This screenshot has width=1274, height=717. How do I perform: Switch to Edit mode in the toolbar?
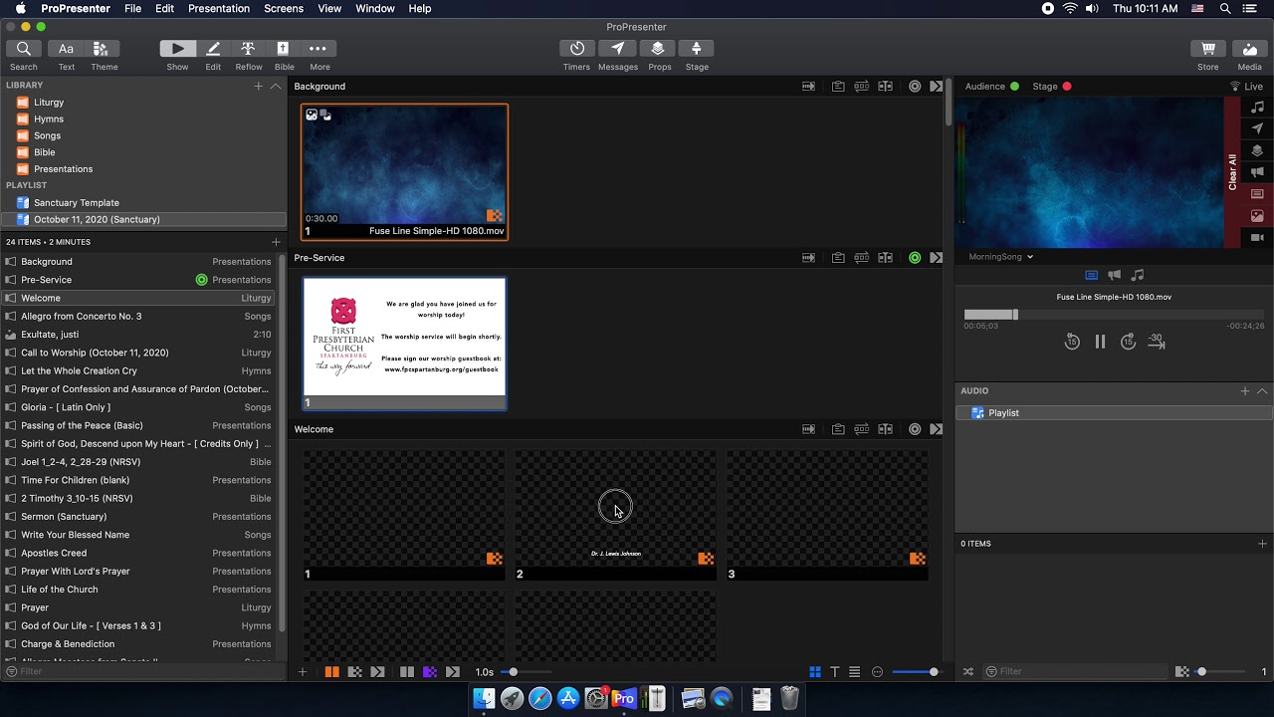(213, 49)
